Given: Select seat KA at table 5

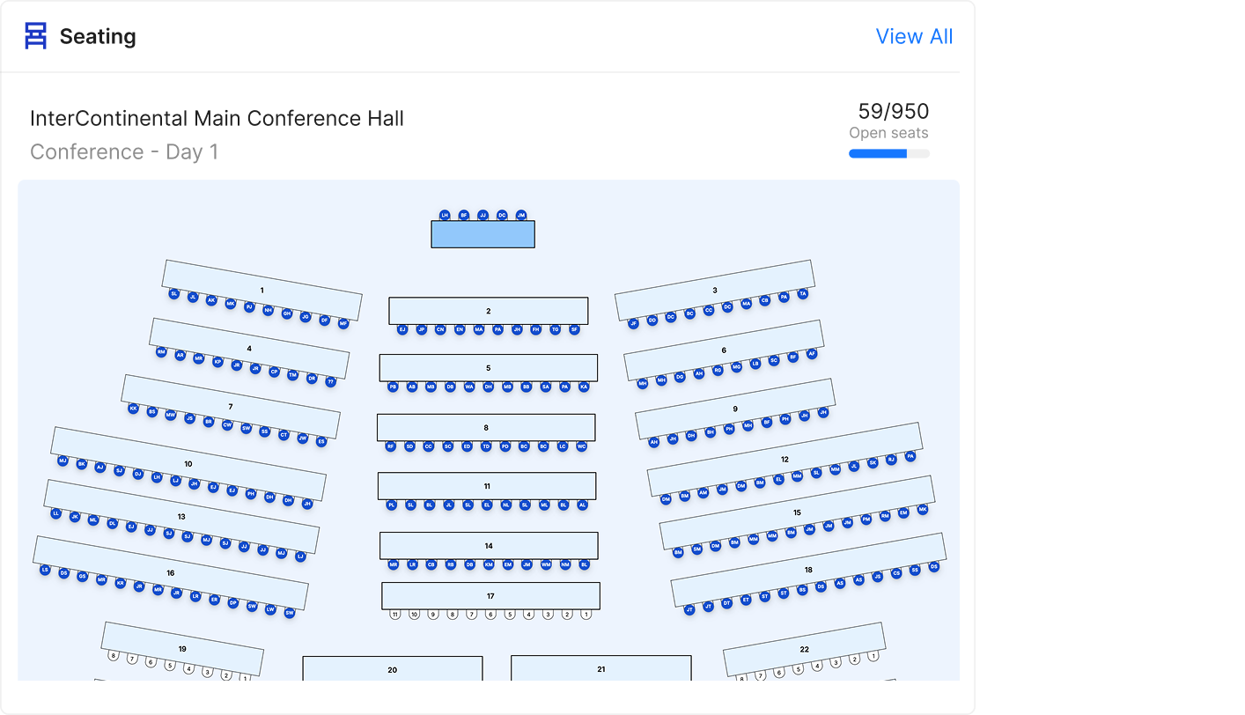Looking at the screenshot, I should click(584, 387).
